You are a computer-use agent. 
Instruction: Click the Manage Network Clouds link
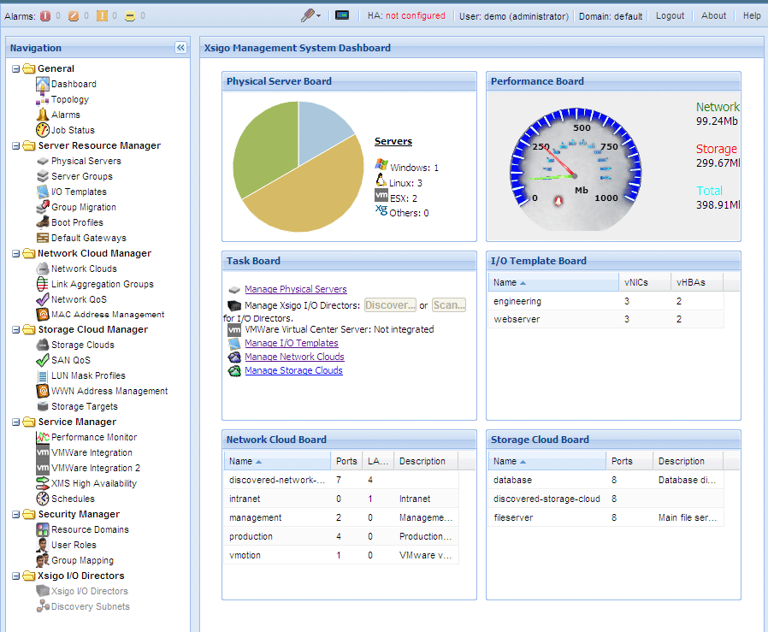pos(294,357)
